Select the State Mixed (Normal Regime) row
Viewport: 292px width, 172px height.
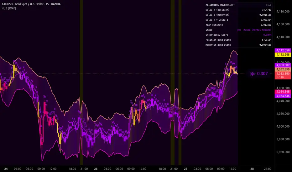click(238, 30)
